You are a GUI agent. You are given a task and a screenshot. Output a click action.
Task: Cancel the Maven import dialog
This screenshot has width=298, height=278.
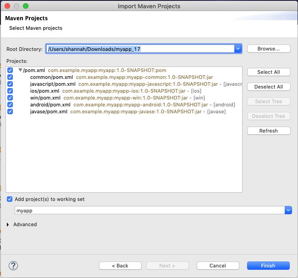tap(218, 266)
